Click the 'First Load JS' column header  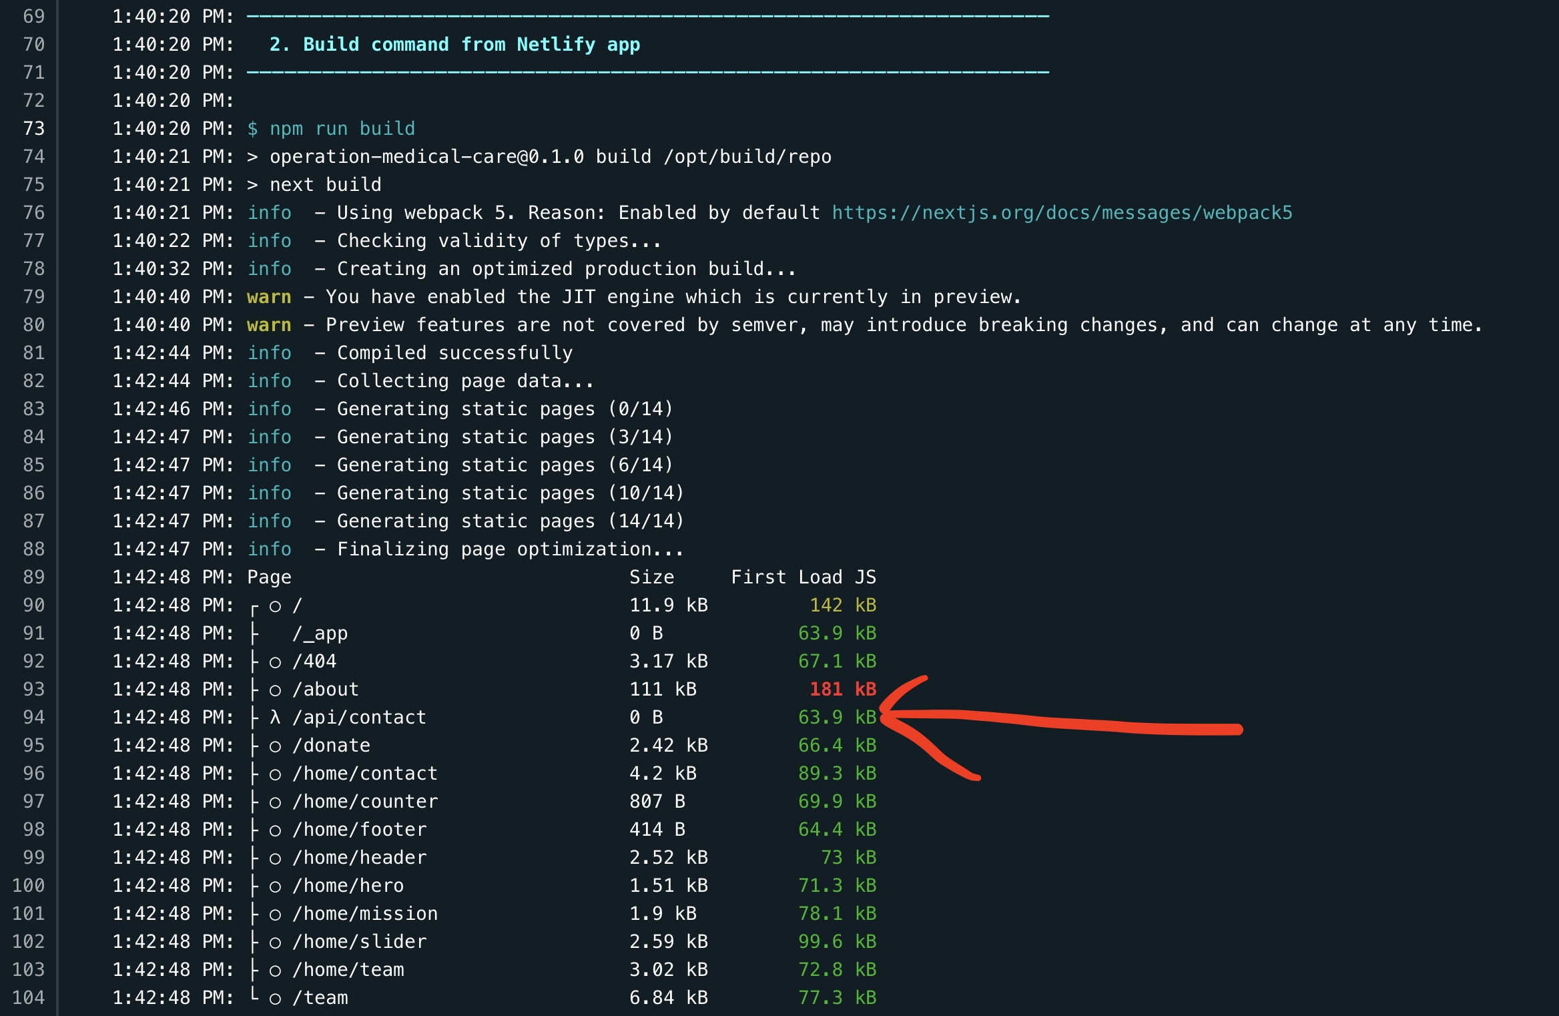804,577
